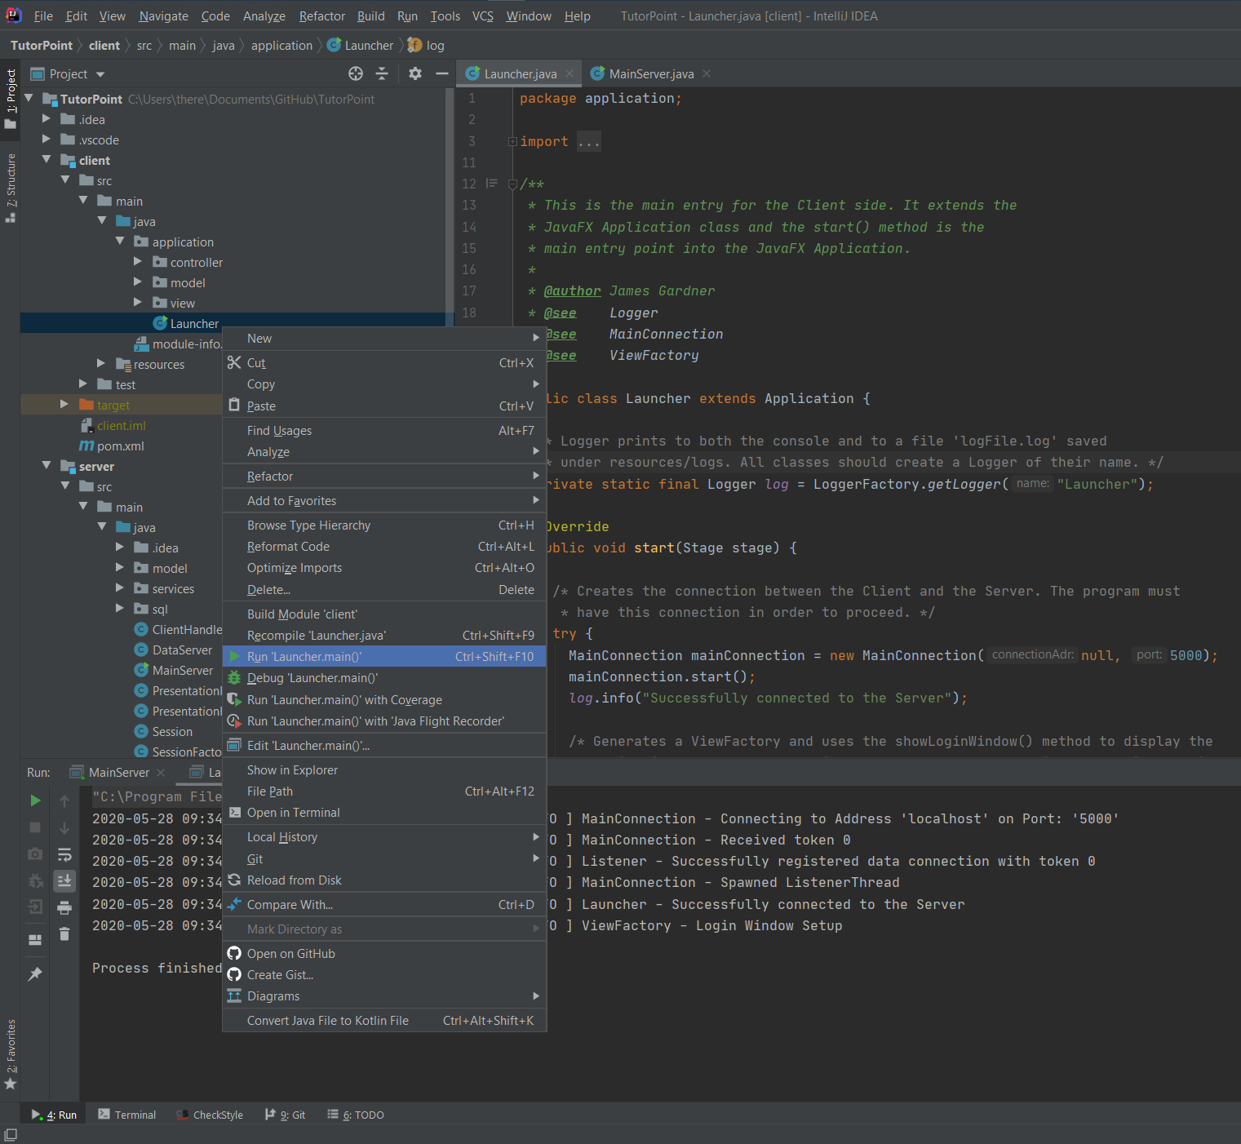The image size is (1241, 1144).
Task: Click the Pin Tab icon in Run panel
Action: [35, 974]
